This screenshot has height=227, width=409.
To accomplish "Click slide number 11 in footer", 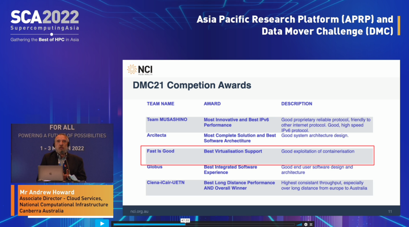I will [x=390, y=212].
